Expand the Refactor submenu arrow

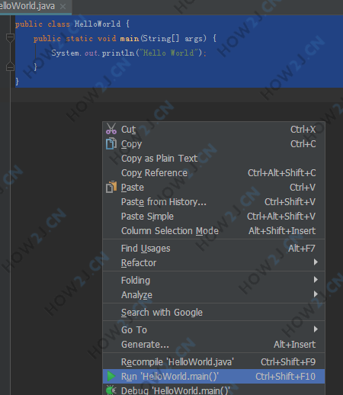[316, 262]
